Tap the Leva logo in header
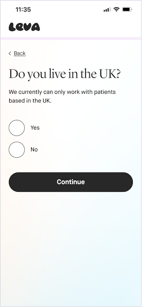The image size is (142, 307). point(24,27)
